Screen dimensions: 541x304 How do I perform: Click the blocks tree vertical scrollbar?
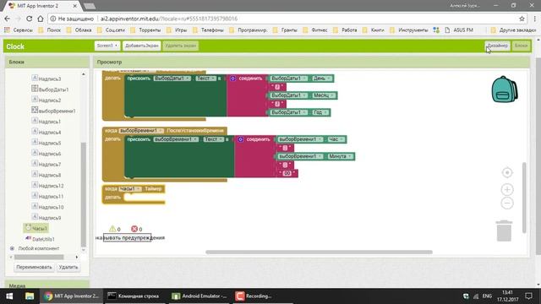83,194
